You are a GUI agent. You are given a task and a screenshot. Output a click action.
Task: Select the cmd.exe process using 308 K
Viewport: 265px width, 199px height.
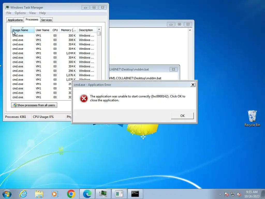54,40
